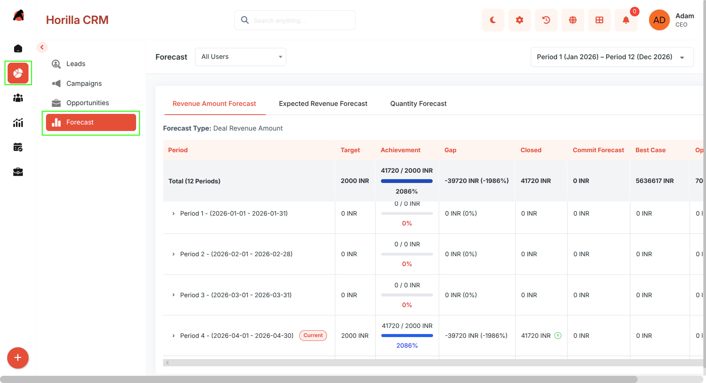
Task: Open Leads in the side menu
Action: point(91,64)
